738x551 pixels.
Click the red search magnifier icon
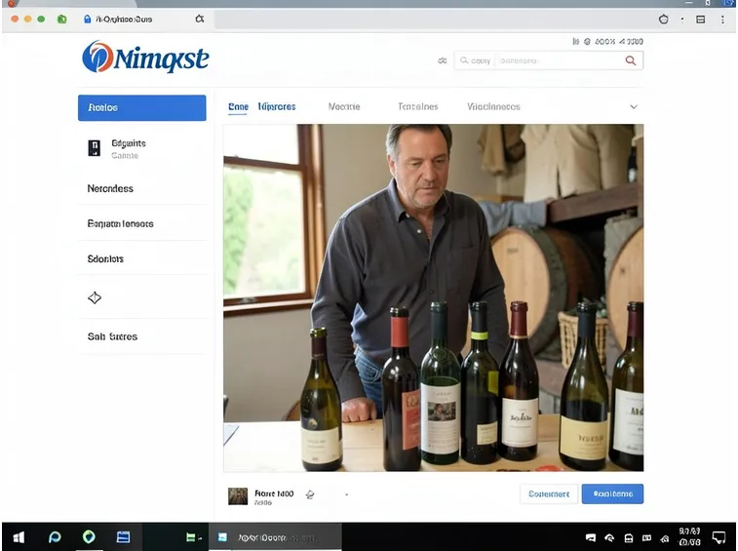click(630, 60)
